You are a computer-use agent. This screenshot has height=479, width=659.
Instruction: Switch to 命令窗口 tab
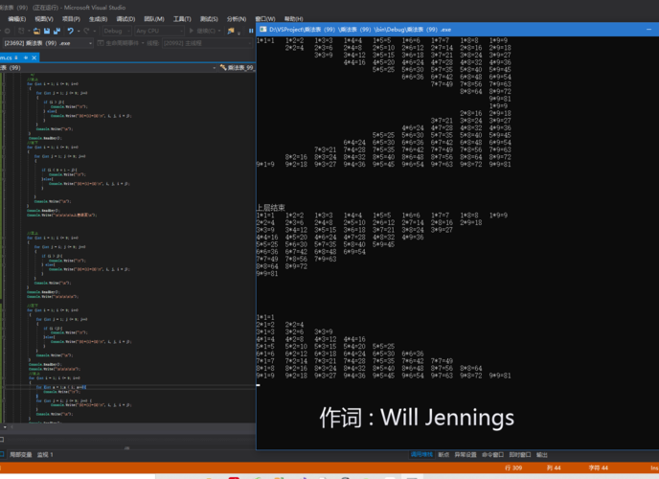pos(493,455)
